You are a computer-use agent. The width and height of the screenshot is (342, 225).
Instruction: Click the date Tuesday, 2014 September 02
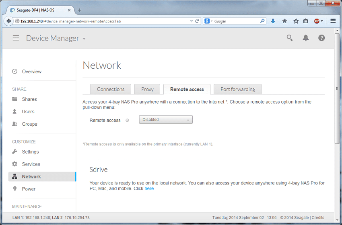[238, 218]
